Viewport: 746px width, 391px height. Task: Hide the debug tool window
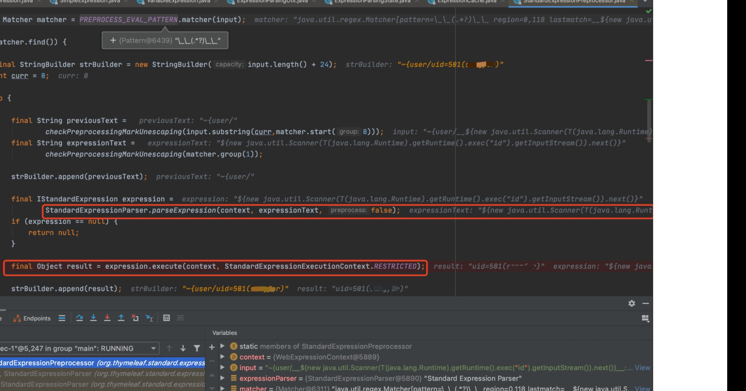pos(645,303)
